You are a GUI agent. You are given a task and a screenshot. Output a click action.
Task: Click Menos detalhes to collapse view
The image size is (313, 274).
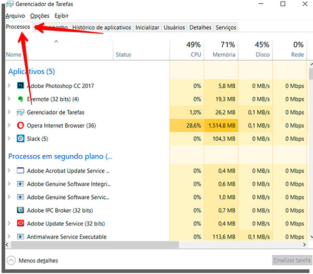tap(38, 260)
